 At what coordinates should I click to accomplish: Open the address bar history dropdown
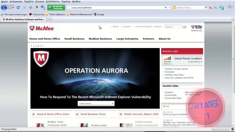click(x=169, y=7)
